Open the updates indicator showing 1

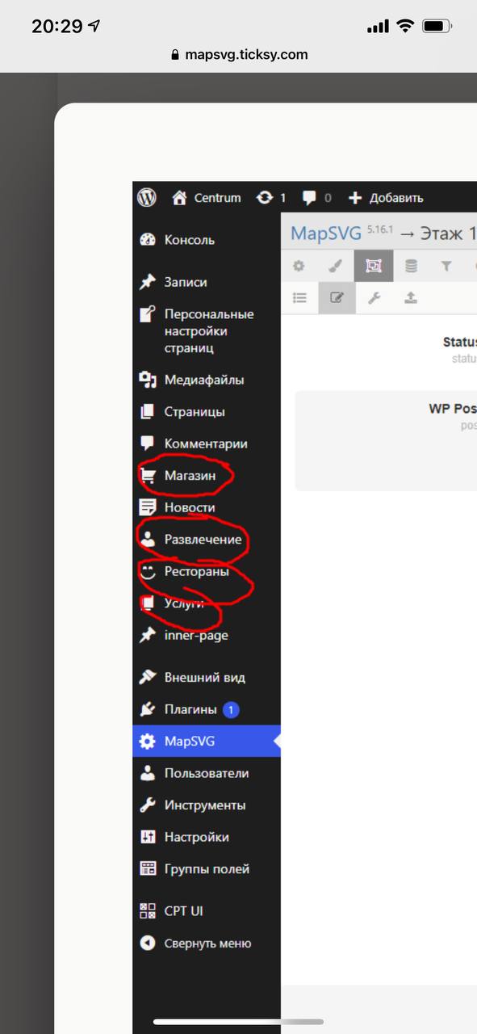pyautogui.click(x=271, y=198)
